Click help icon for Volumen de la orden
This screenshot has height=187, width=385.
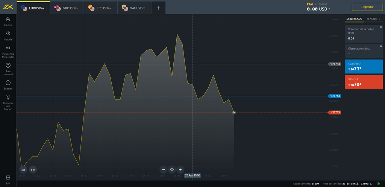381,27
